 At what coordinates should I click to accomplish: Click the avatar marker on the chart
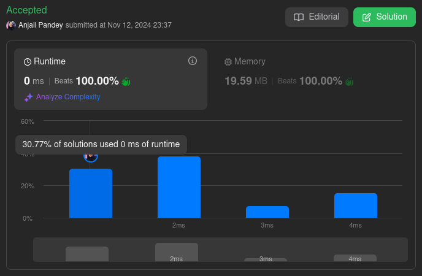(x=91, y=156)
